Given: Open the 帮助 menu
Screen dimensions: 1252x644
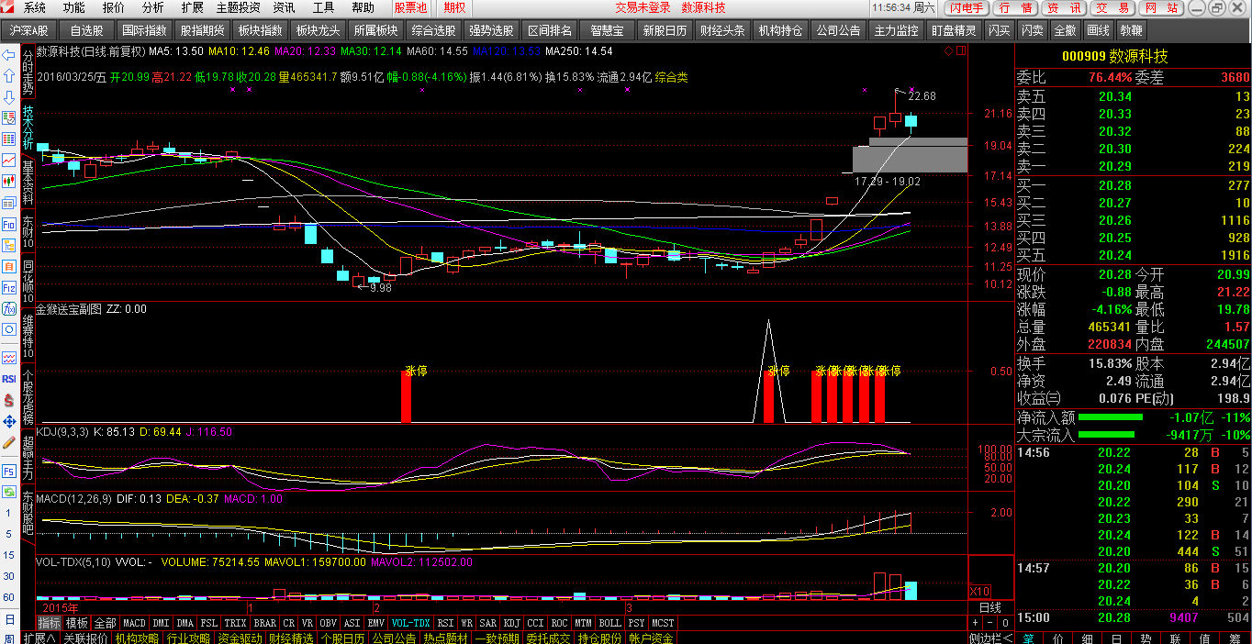Looking at the screenshot, I should pos(363,7).
